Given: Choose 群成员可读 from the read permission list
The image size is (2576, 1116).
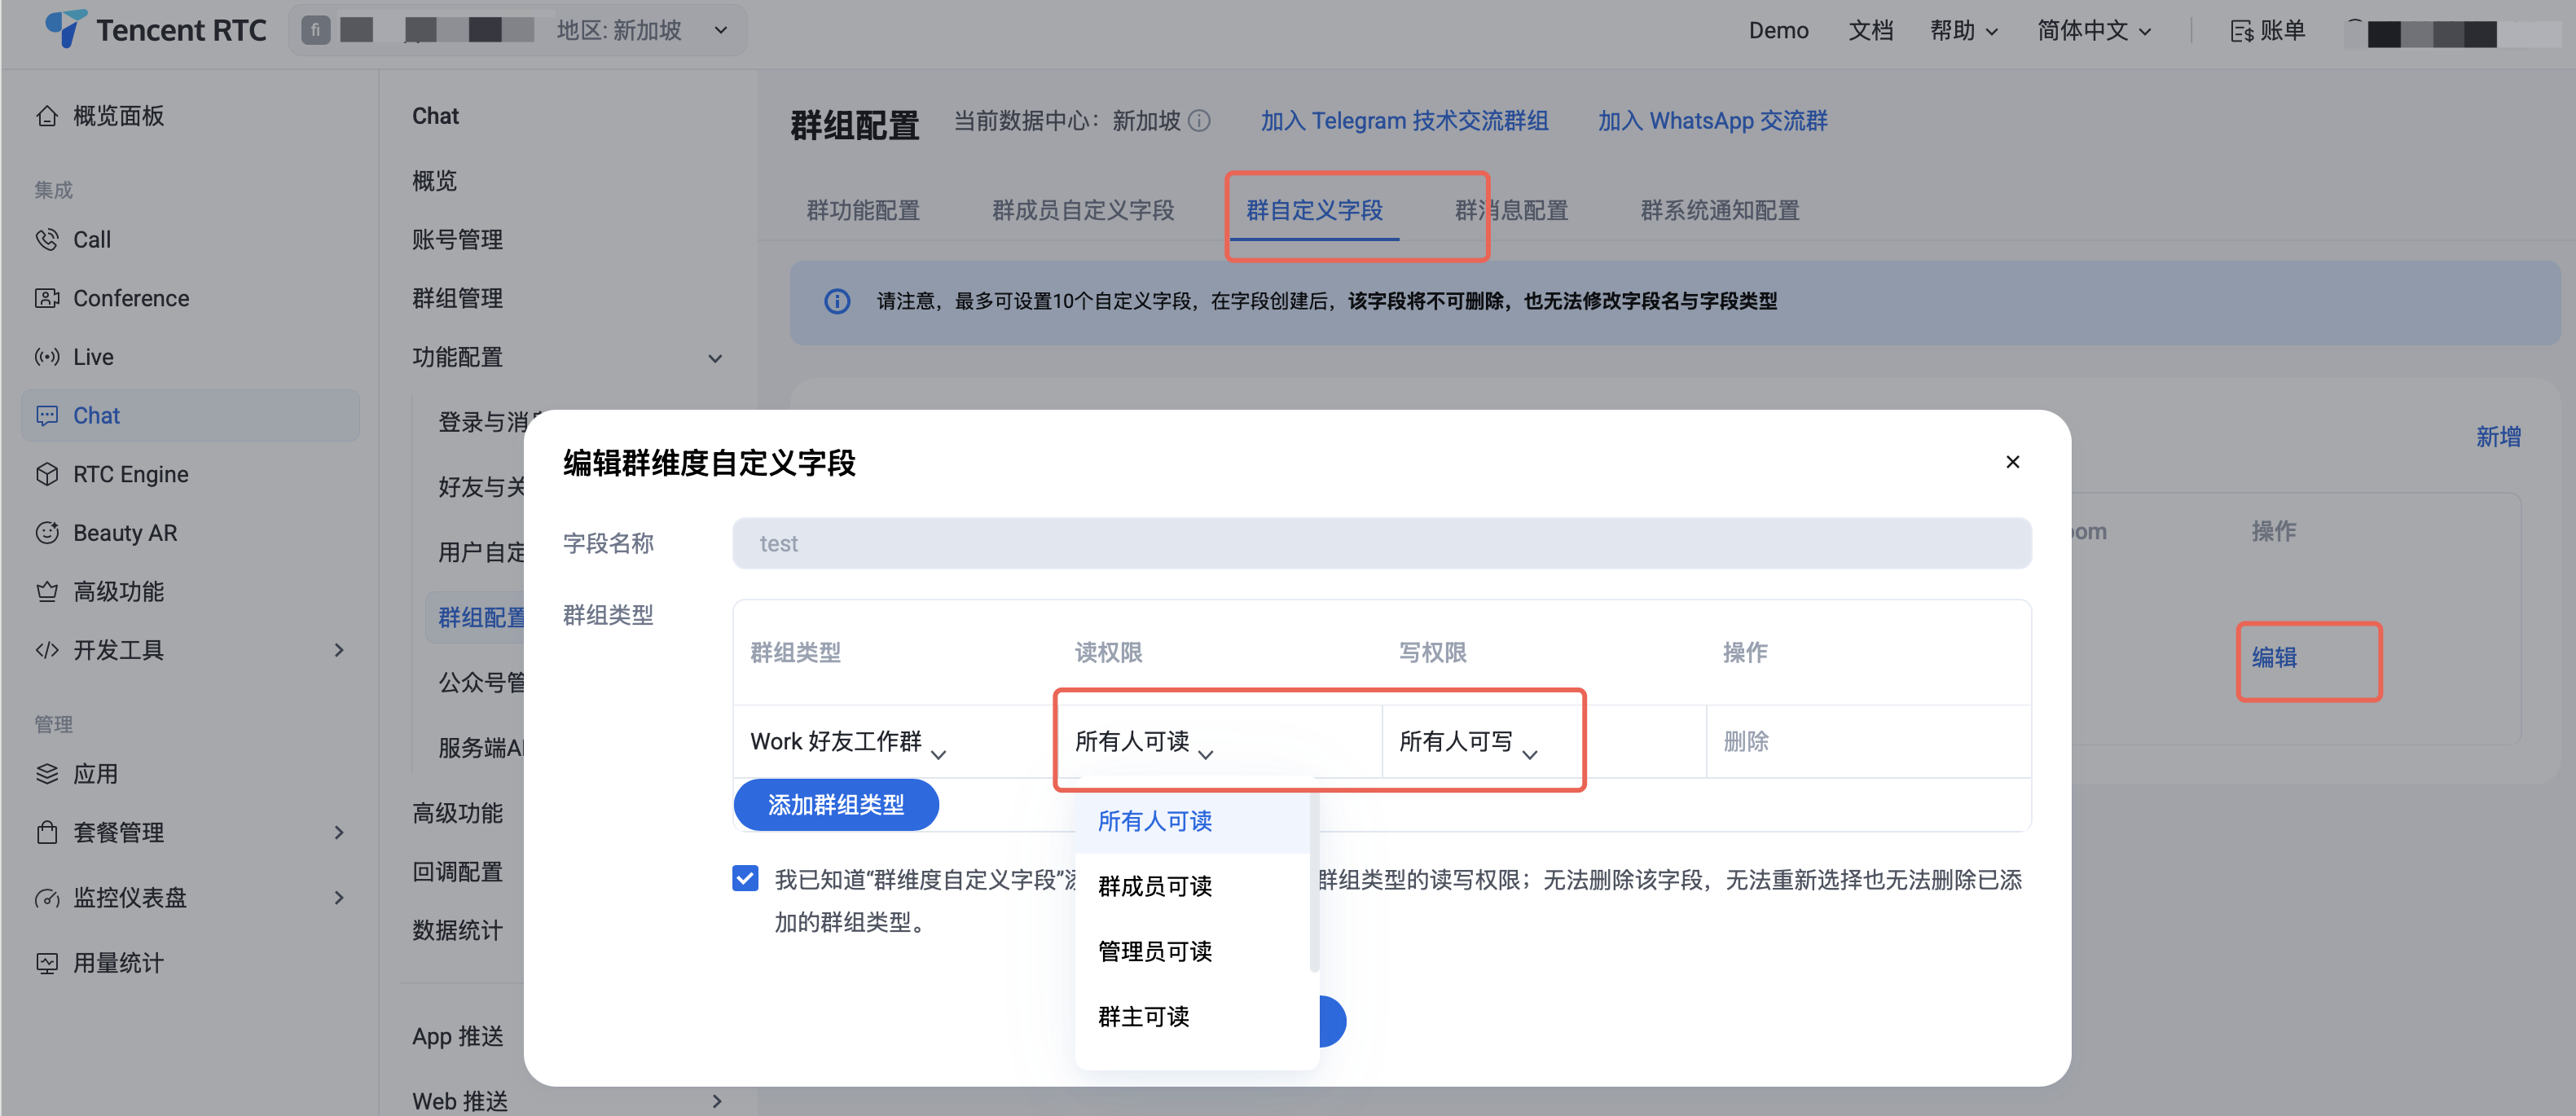Looking at the screenshot, I should click(x=1155, y=886).
